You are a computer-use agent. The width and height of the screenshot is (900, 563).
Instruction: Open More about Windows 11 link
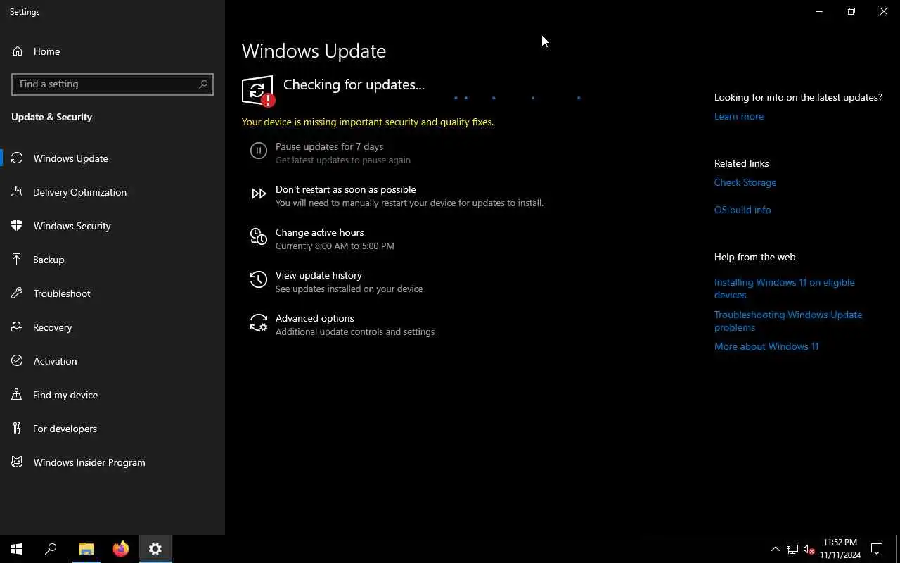pos(766,347)
